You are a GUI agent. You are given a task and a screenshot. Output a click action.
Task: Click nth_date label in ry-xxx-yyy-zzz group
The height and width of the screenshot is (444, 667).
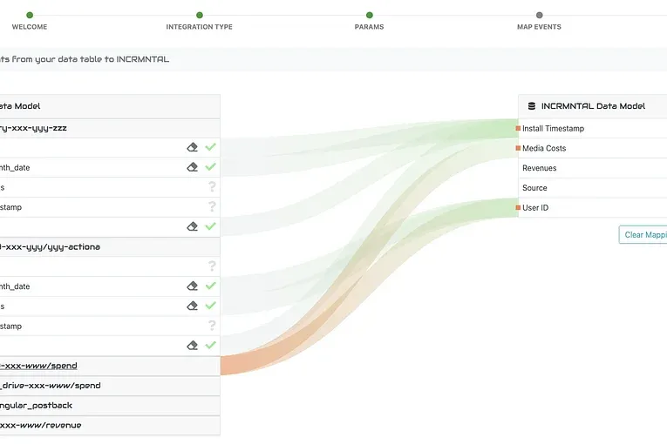tap(15, 167)
